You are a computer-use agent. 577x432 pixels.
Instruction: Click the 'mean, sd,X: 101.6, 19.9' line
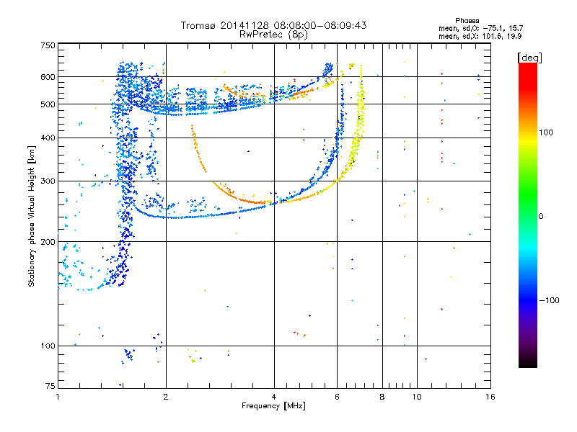point(480,36)
